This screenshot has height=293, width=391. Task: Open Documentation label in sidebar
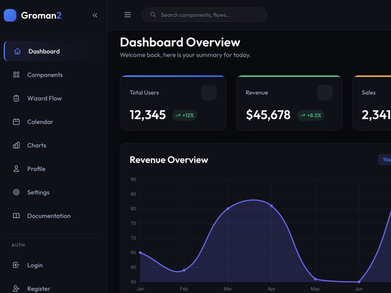coord(49,216)
